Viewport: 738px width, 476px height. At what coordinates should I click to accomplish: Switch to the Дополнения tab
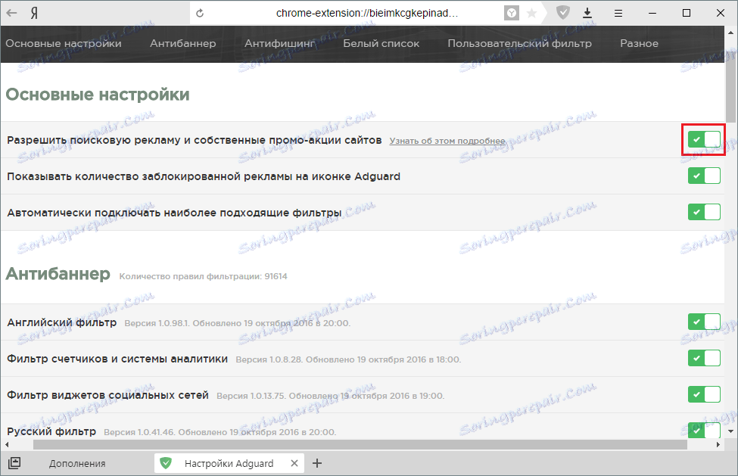77,463
